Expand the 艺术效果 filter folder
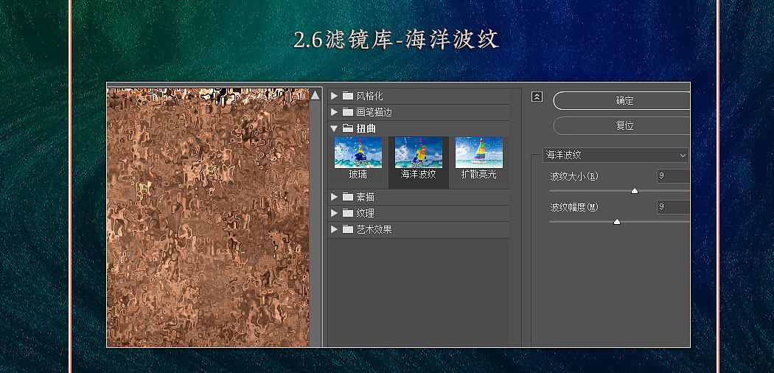Image resolution: width=774 pixels, height=373 pixels. [334, 229]
